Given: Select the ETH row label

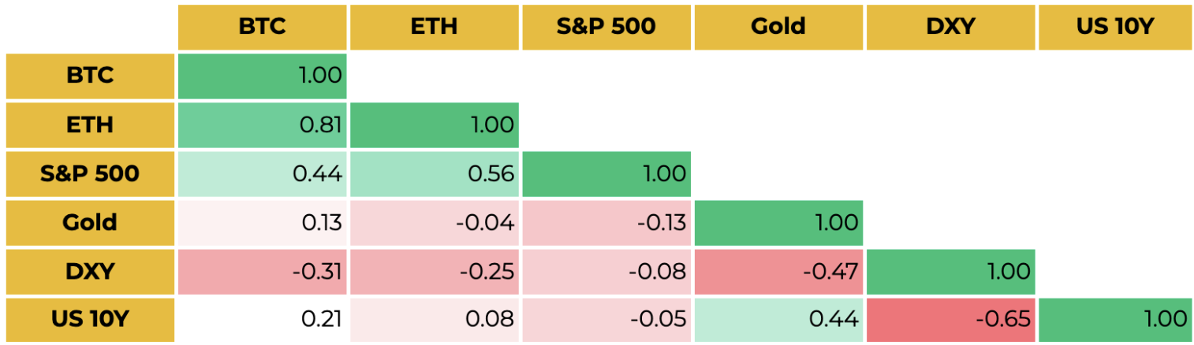Looking at the screenshot, I should [90, 124].
